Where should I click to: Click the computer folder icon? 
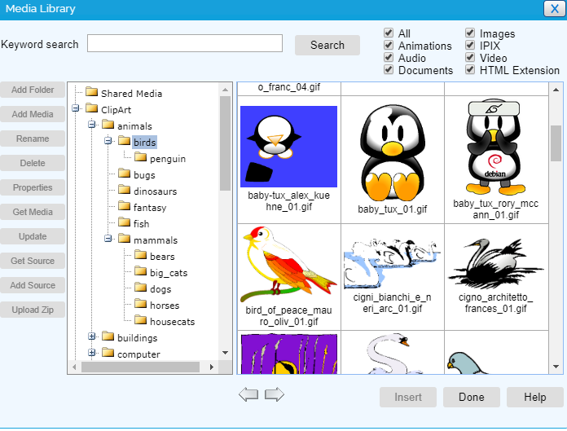(108, 353)
